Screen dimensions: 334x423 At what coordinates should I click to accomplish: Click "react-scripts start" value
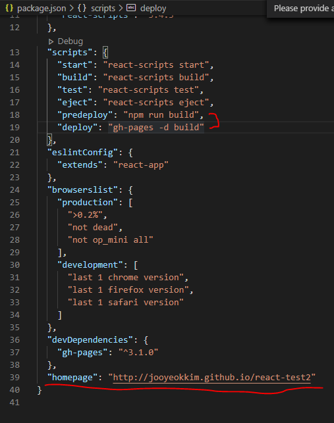(156, 64)
